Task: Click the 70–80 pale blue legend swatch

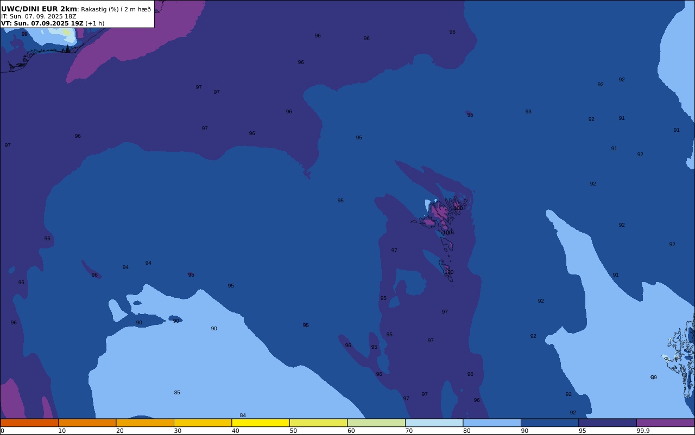Action: (434, 423)
